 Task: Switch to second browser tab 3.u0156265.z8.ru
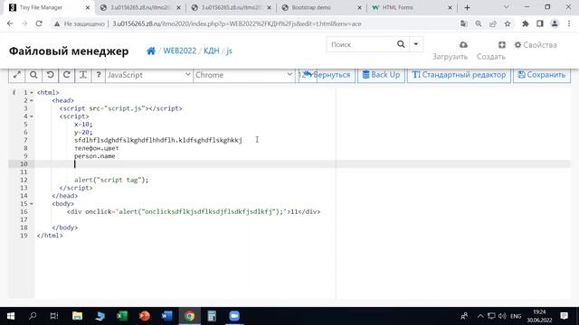pos(140,7)
